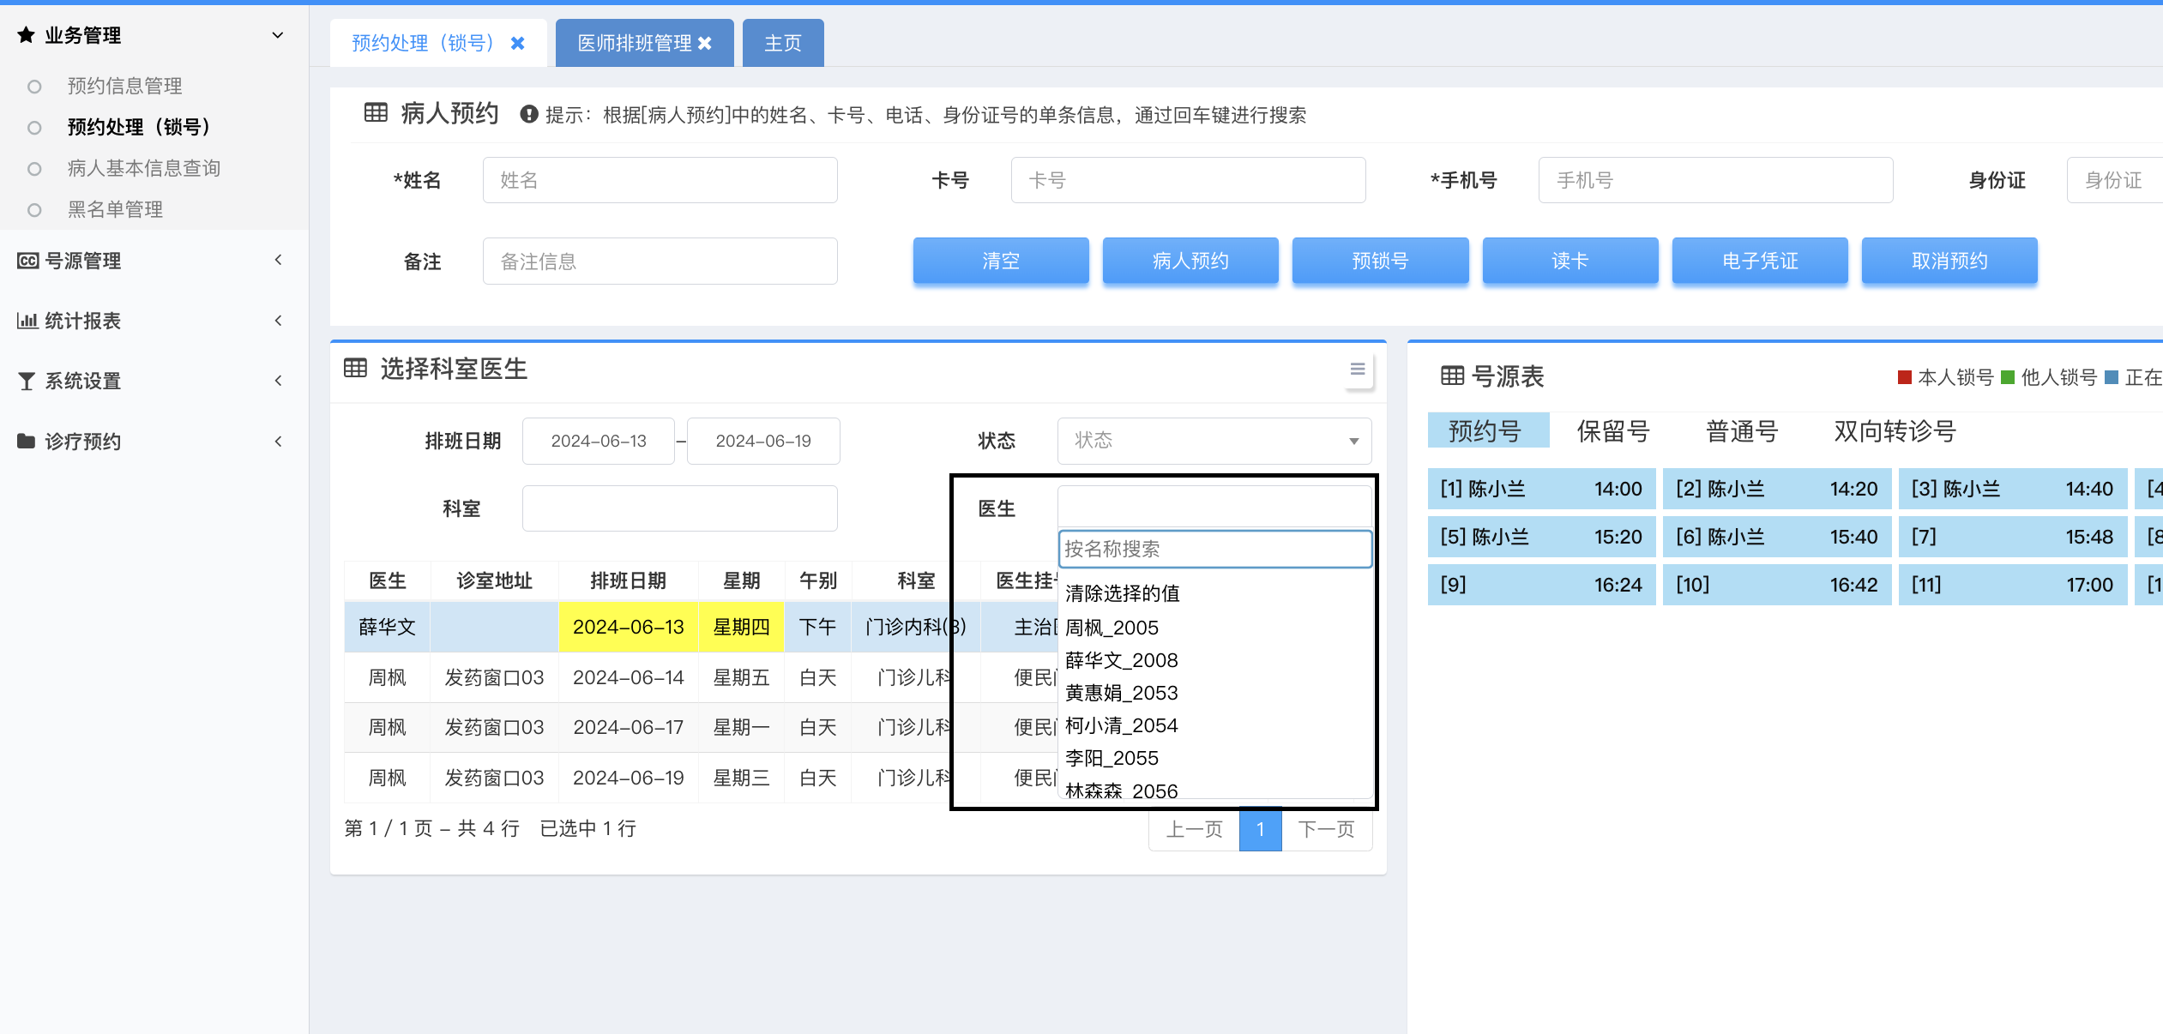Select 黑名单管理 sidebar option

point(115,209)
